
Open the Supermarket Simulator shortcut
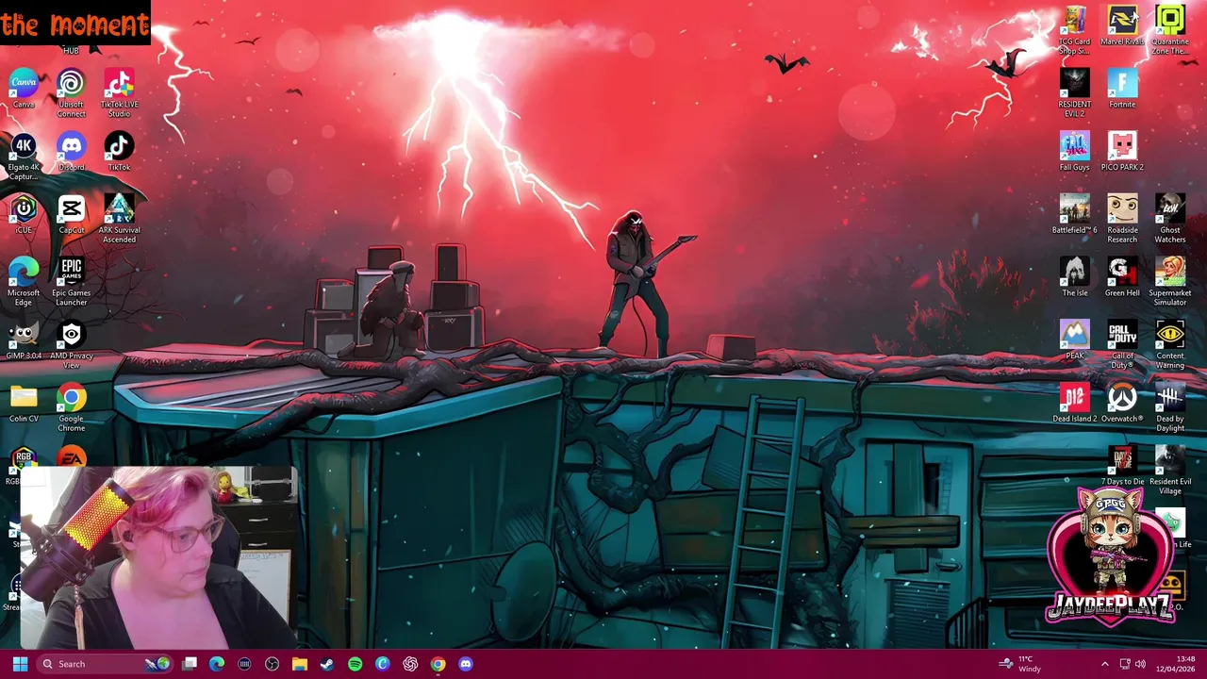coord(1170,282)
